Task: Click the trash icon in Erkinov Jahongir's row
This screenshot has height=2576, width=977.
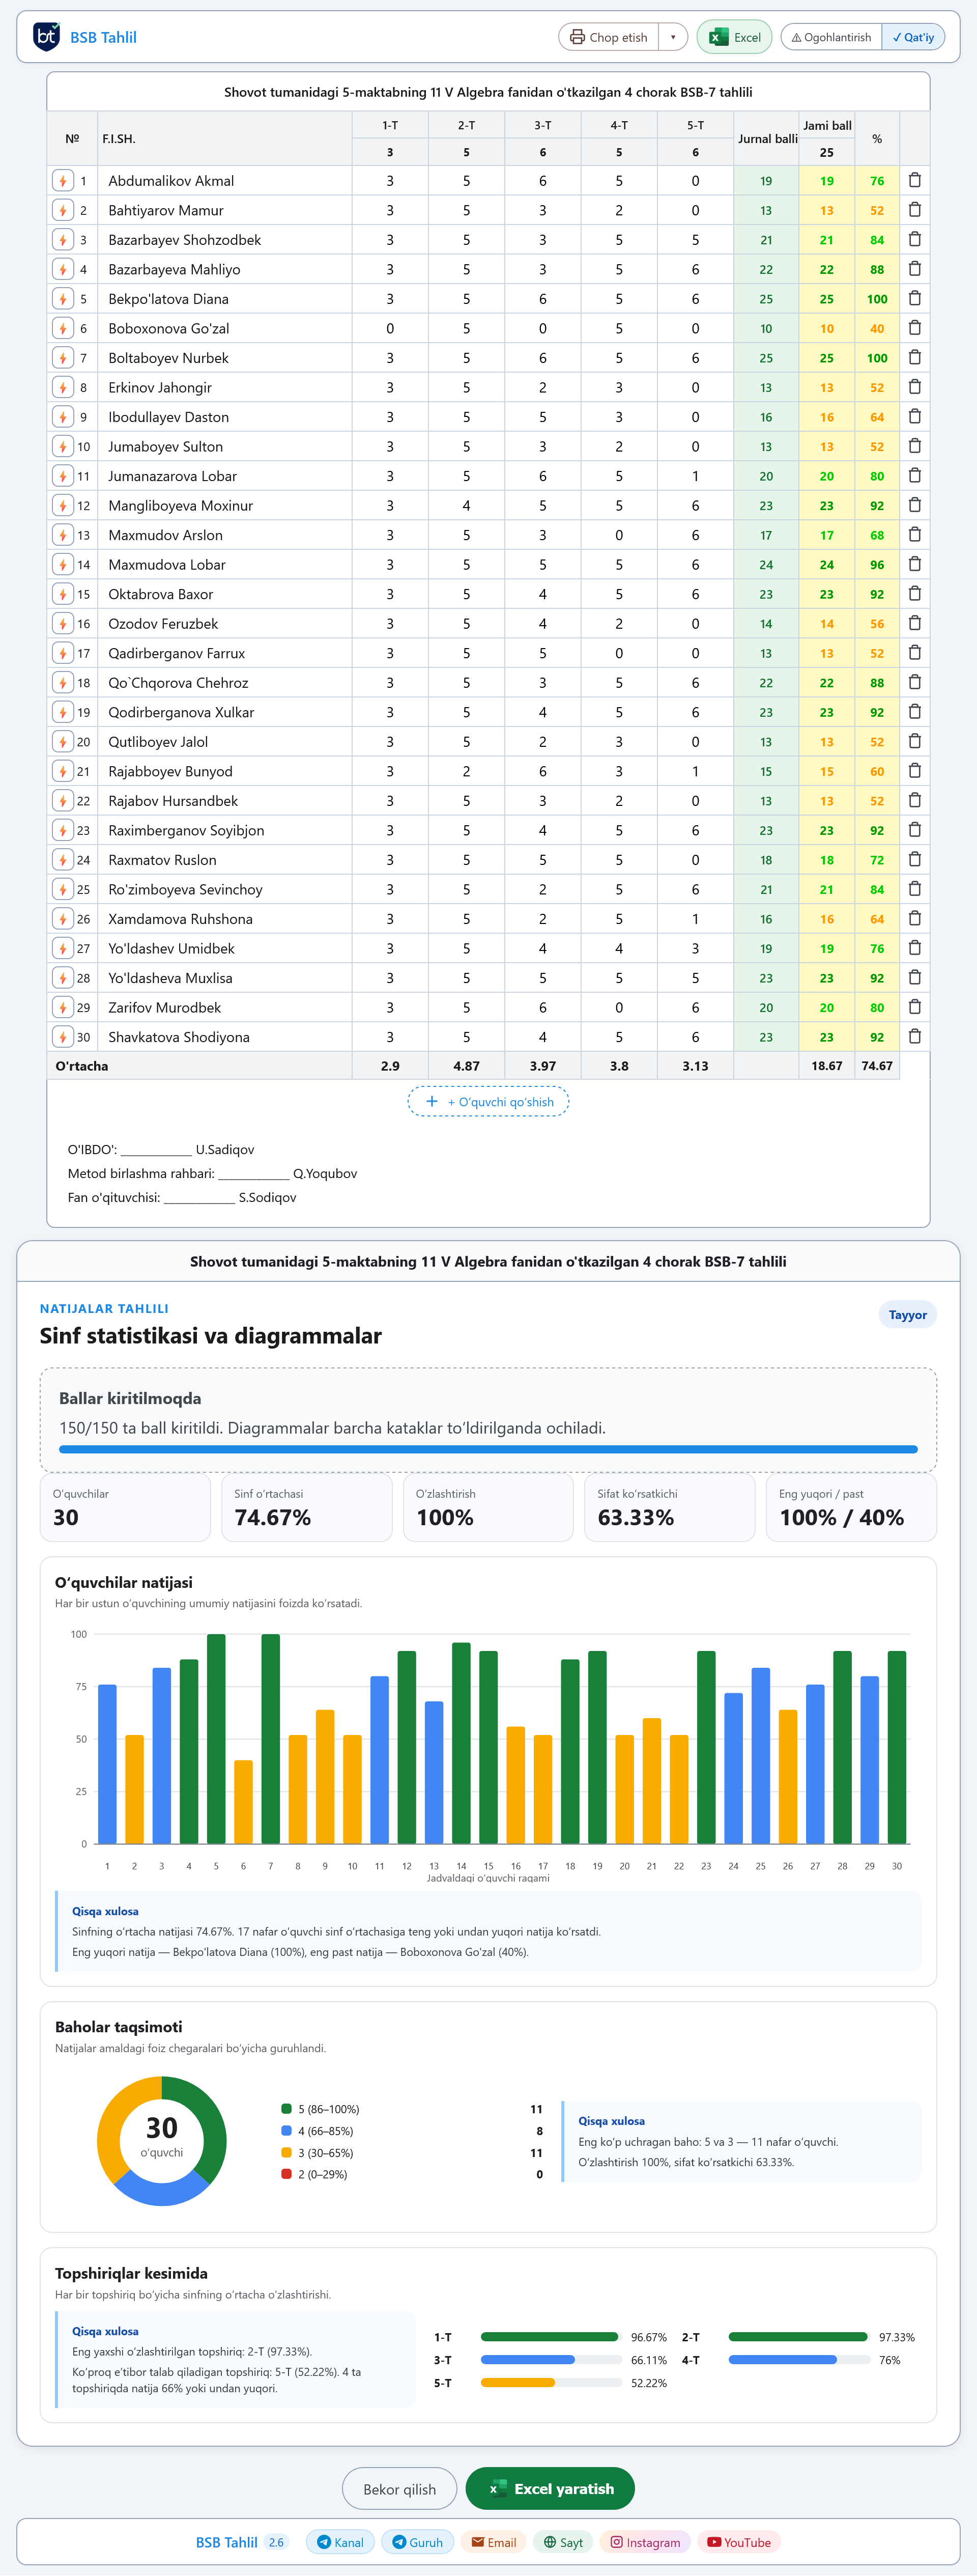Action: coord(914,387)
